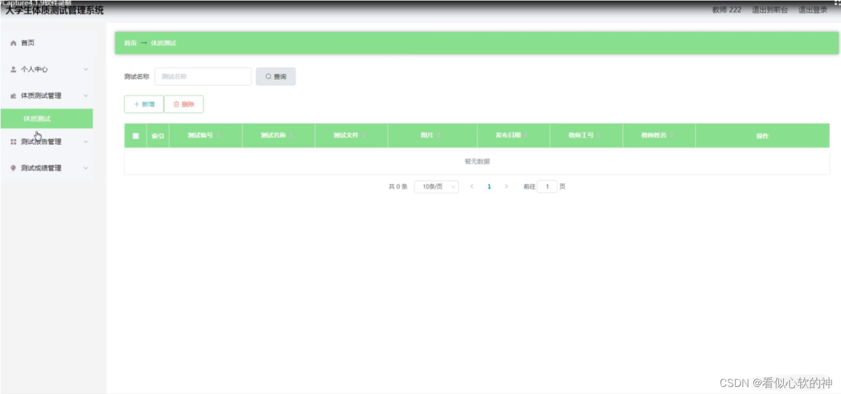Expand the 个人中心 chevron
The image size is (841, 394).
(x=85, y=70)
